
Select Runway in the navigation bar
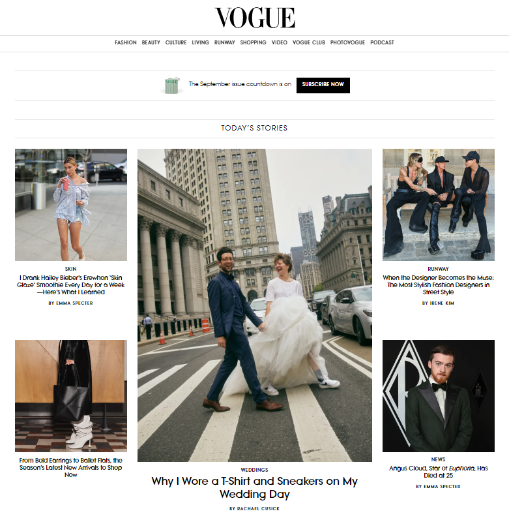(x=224, y=42)
